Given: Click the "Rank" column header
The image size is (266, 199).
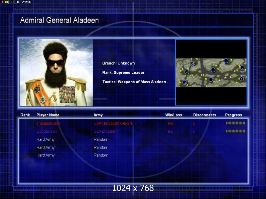Looking at the screenshot, I should (x=25, y=115).
